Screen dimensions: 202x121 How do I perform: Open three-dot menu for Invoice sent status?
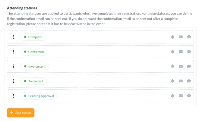(x=13, y=66)
